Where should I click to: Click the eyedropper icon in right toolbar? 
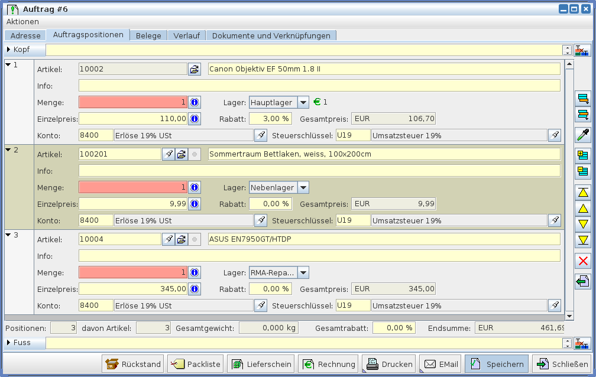tap(583, 135)
